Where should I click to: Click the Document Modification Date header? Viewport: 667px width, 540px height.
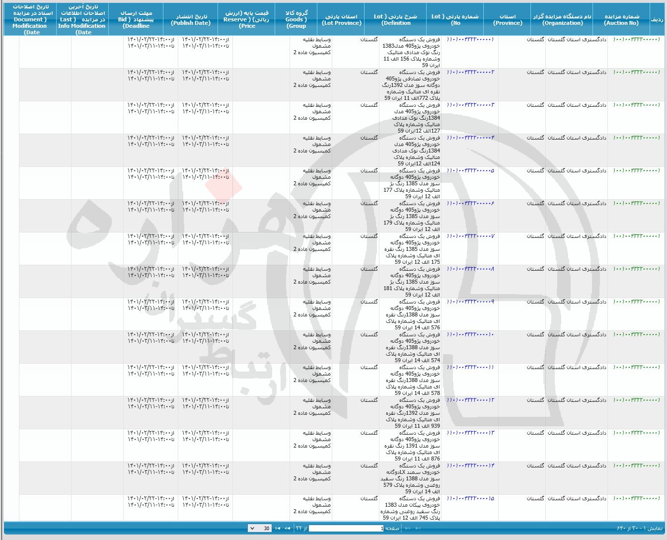pyautogui.click(x=30, y=19)
